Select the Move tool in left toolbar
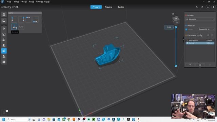This screenshot has height=122, width=217. click(x=4, y=28)
